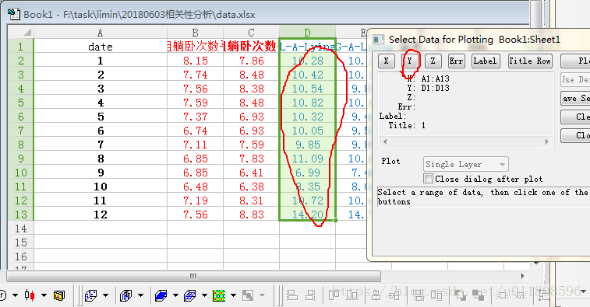The width and height of the screenshot is (590, 307).
Task: Expand the 3D scatter dropdown arrow
Action: [105, 295]
